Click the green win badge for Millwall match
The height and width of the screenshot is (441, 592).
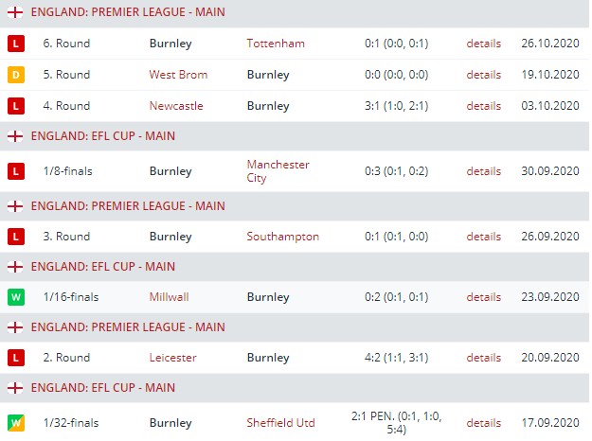pos(15,297)
